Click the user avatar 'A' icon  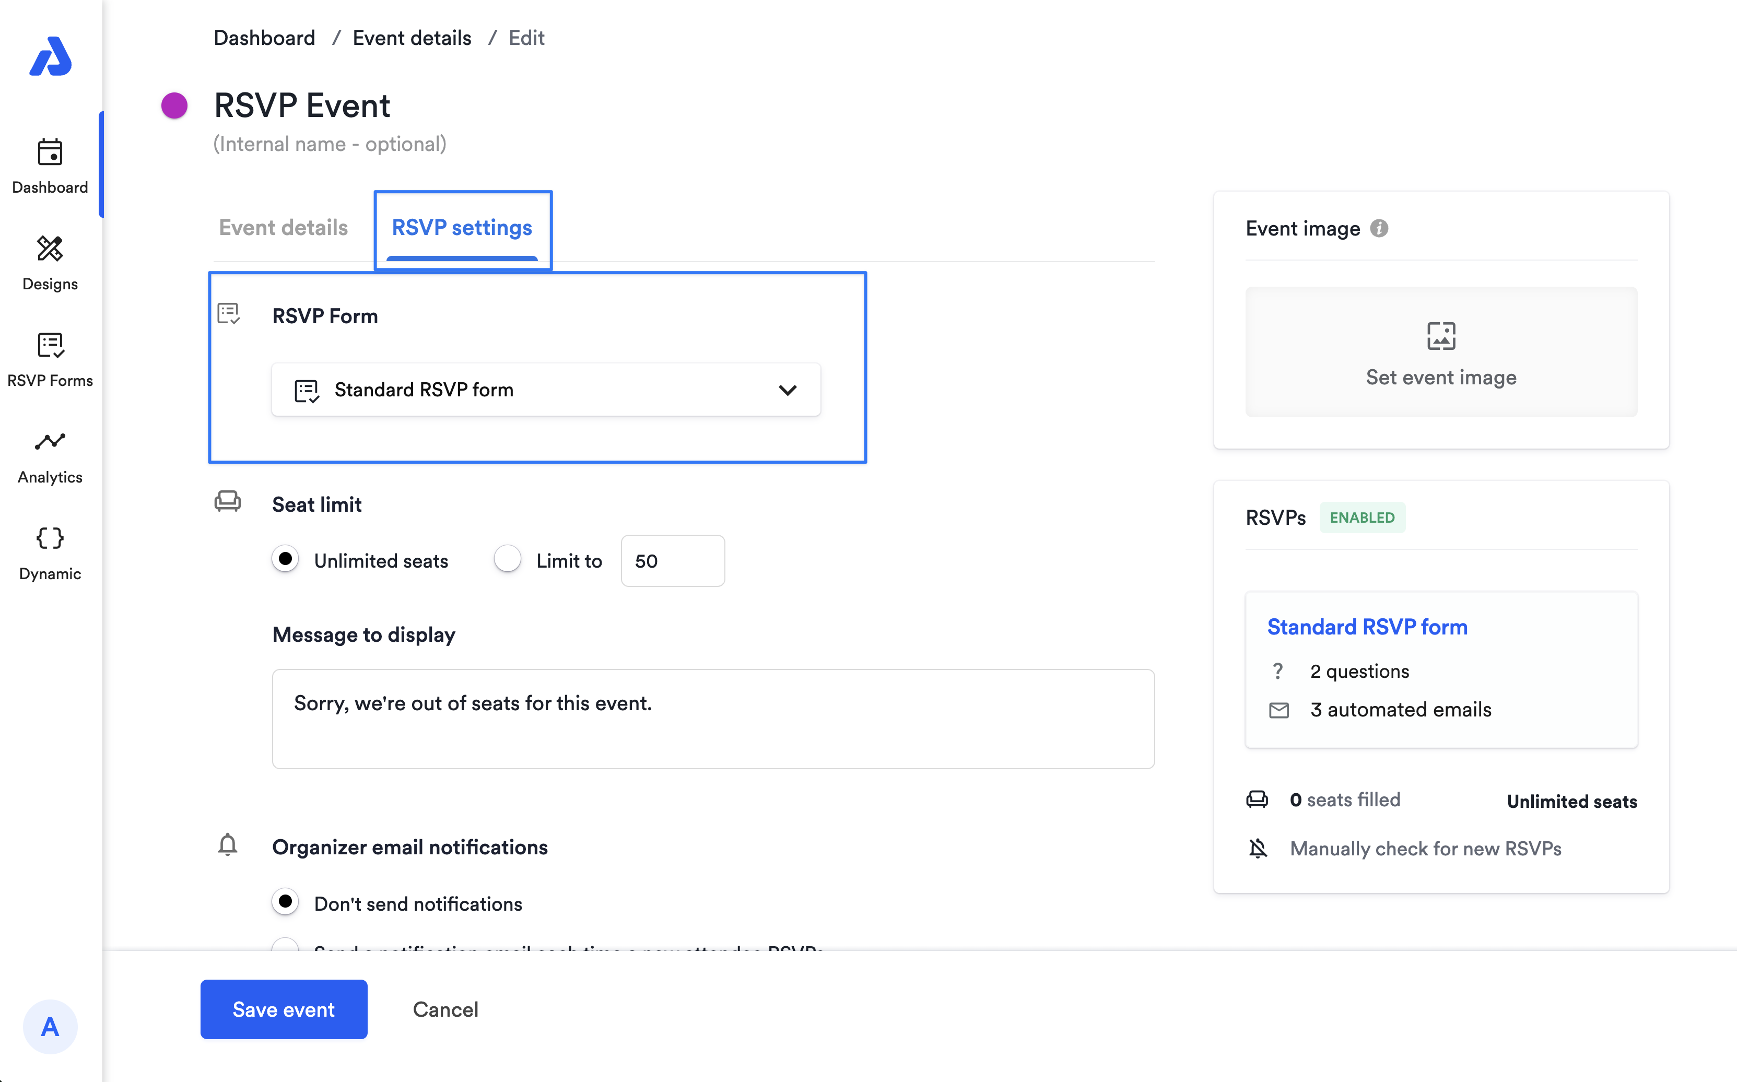point(50,1026)
